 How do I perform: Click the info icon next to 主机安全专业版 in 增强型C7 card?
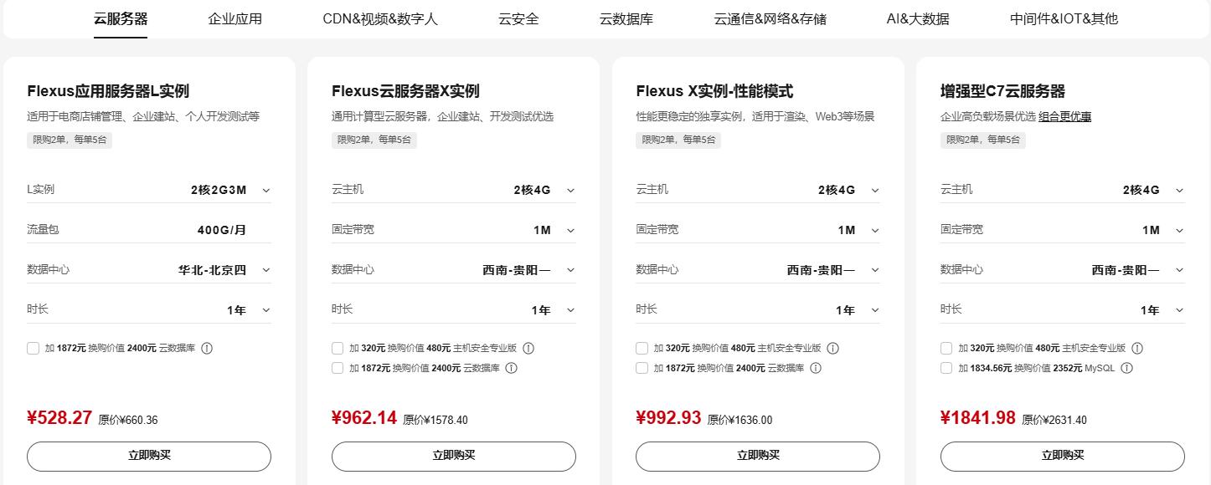coord(1137,348)
